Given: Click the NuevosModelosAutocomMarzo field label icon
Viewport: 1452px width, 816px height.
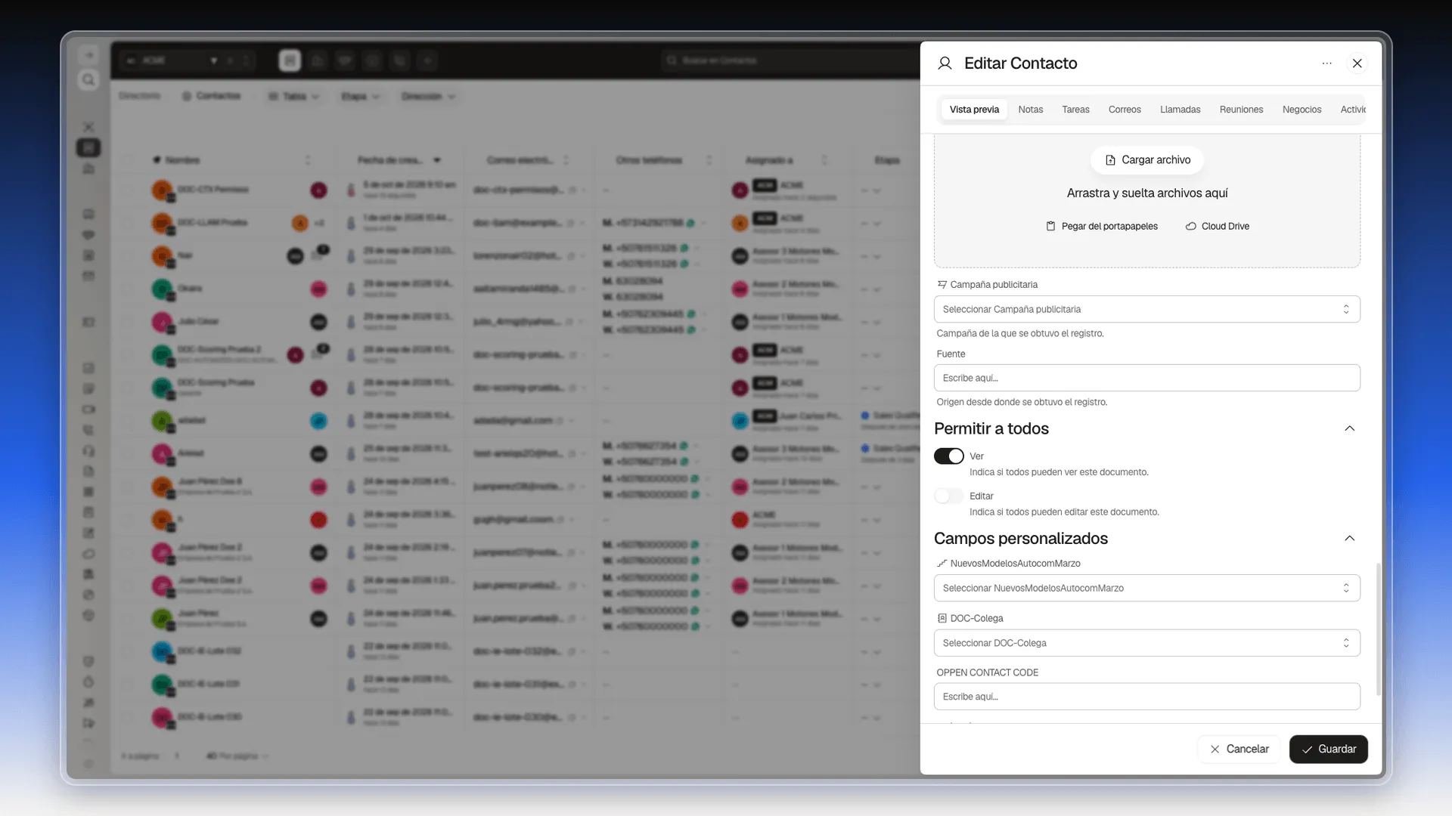Looking at the screenshot, I should [x=942, y=564].
